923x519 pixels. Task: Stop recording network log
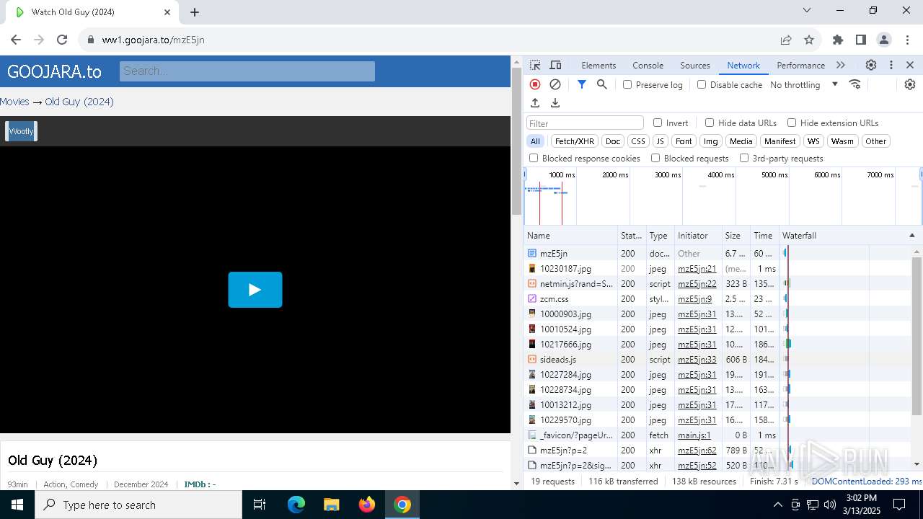[x=535, y=84]
